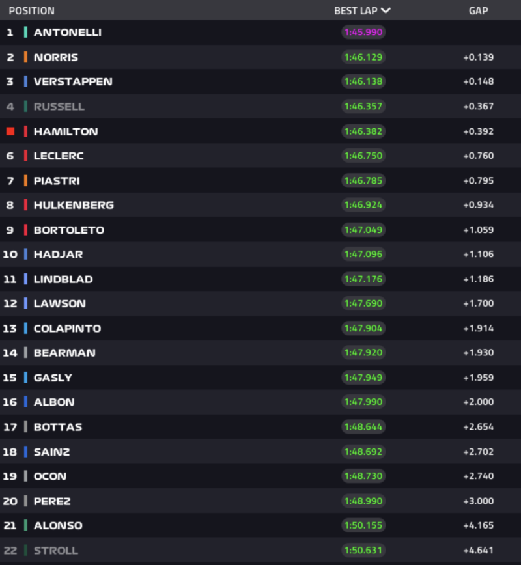The image size is (521, 565).
Task: Select Verstappen's 1:46.138 lap time badge
Action: 363,81
